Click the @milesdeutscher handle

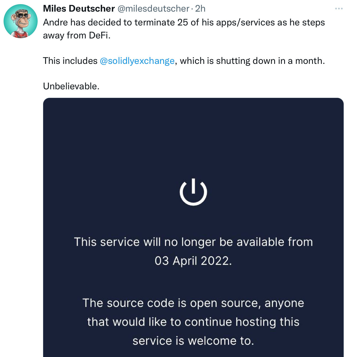153,9
